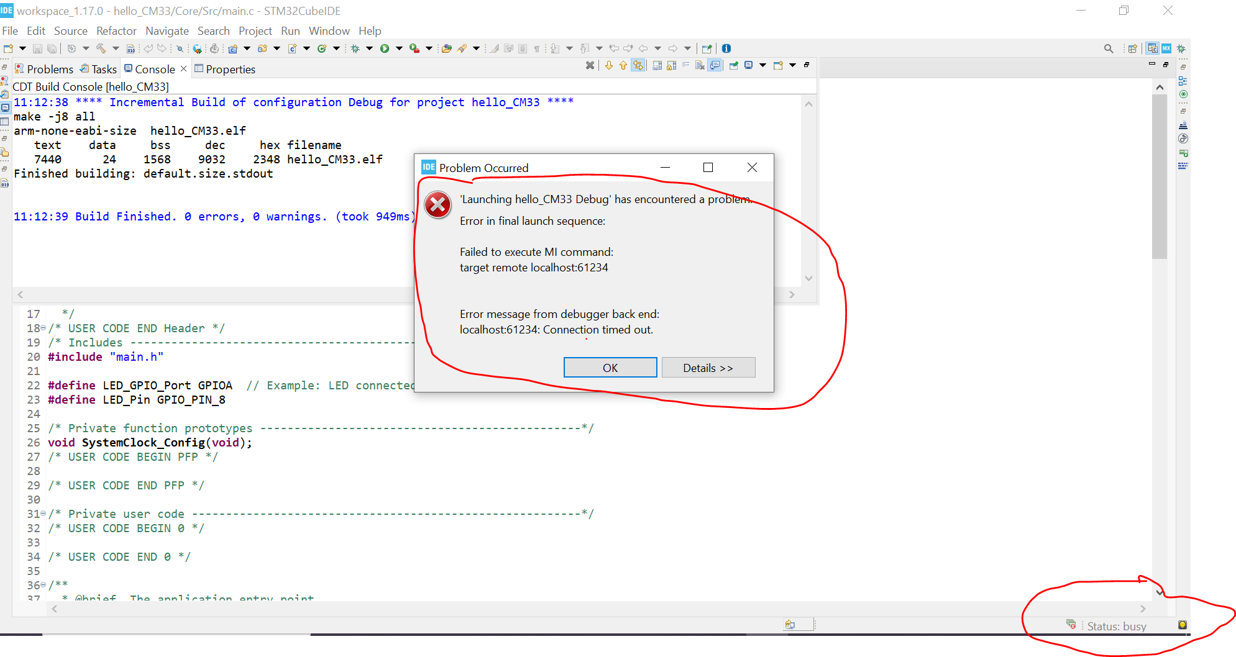The width and height of the screenshot is (1236, 657).
Task: Open the Run button dropdown arrow
Action: point(398,48)
